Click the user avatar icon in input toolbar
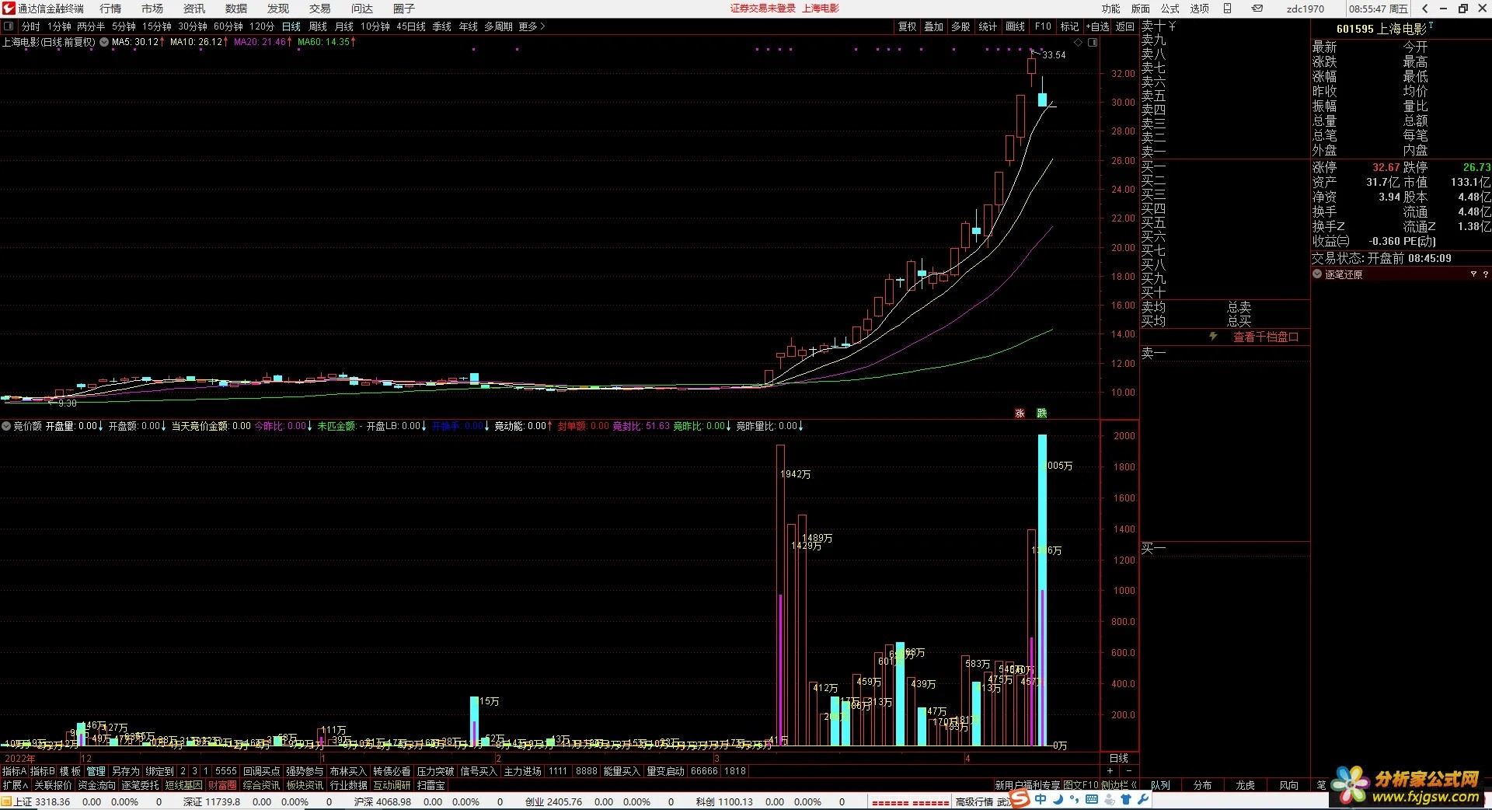 [x=1109, y=800]
